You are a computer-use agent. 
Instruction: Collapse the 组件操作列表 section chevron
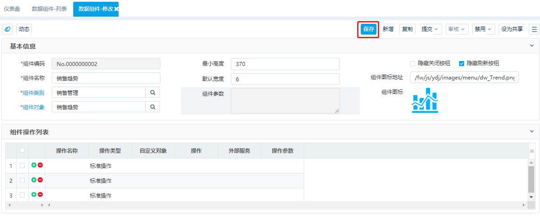[532, 132]
